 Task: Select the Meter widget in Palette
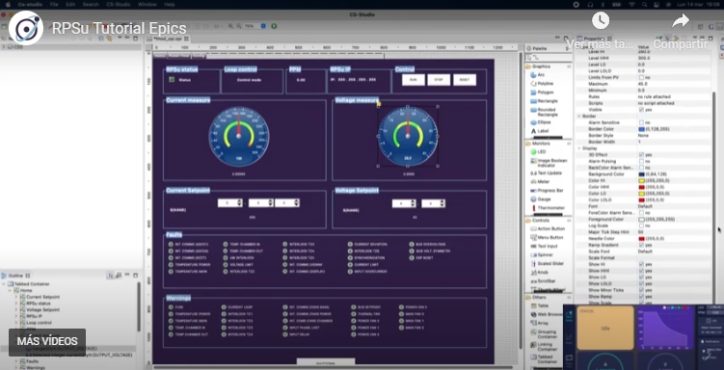tap(540, 182)
